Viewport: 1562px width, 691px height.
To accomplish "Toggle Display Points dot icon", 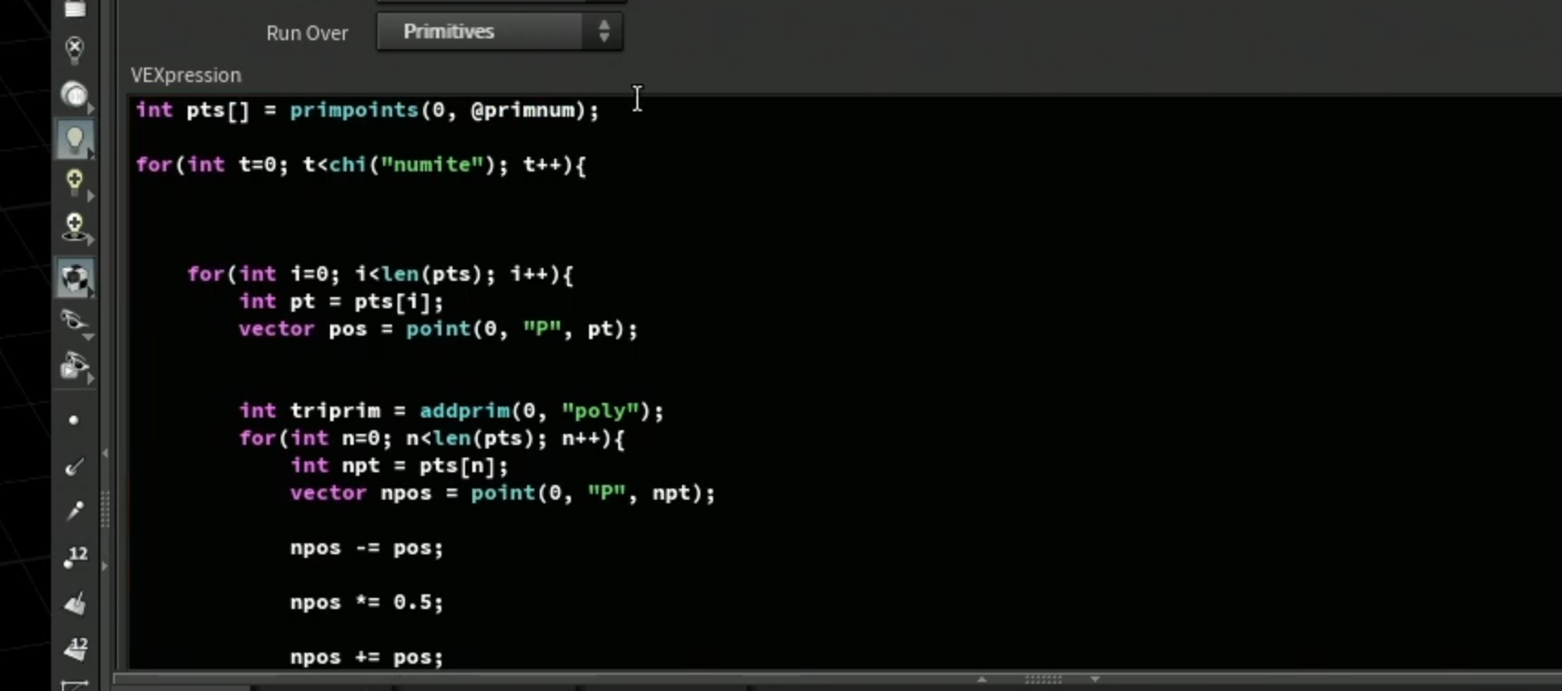I will point(75,420).
